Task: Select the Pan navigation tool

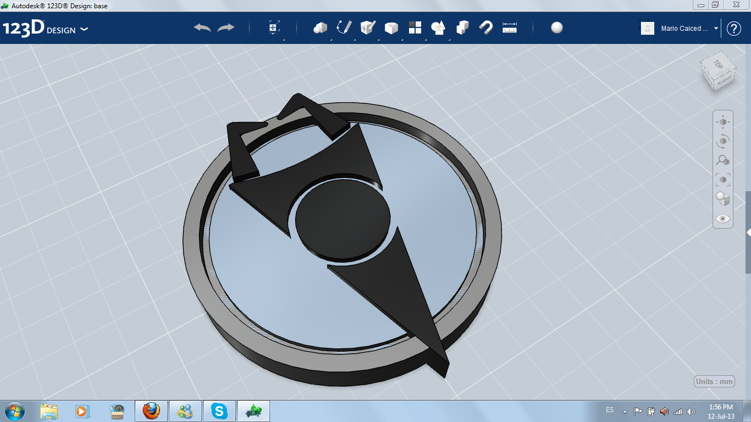Action: [722, 122]
